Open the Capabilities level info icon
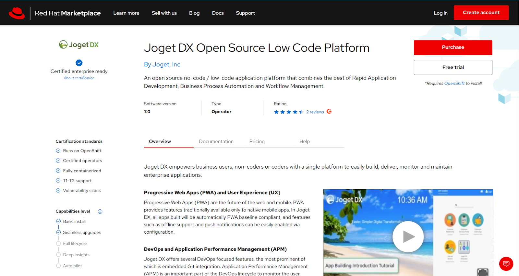The width and height of the screenshot is (519, 276). 100,212
